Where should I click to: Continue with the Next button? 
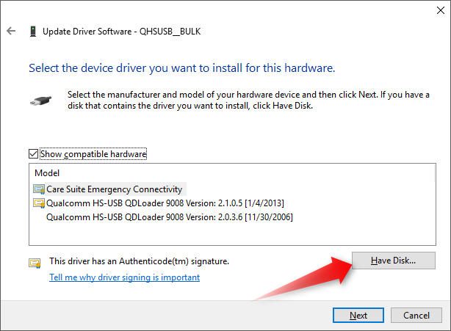click(x=358, y=315)
